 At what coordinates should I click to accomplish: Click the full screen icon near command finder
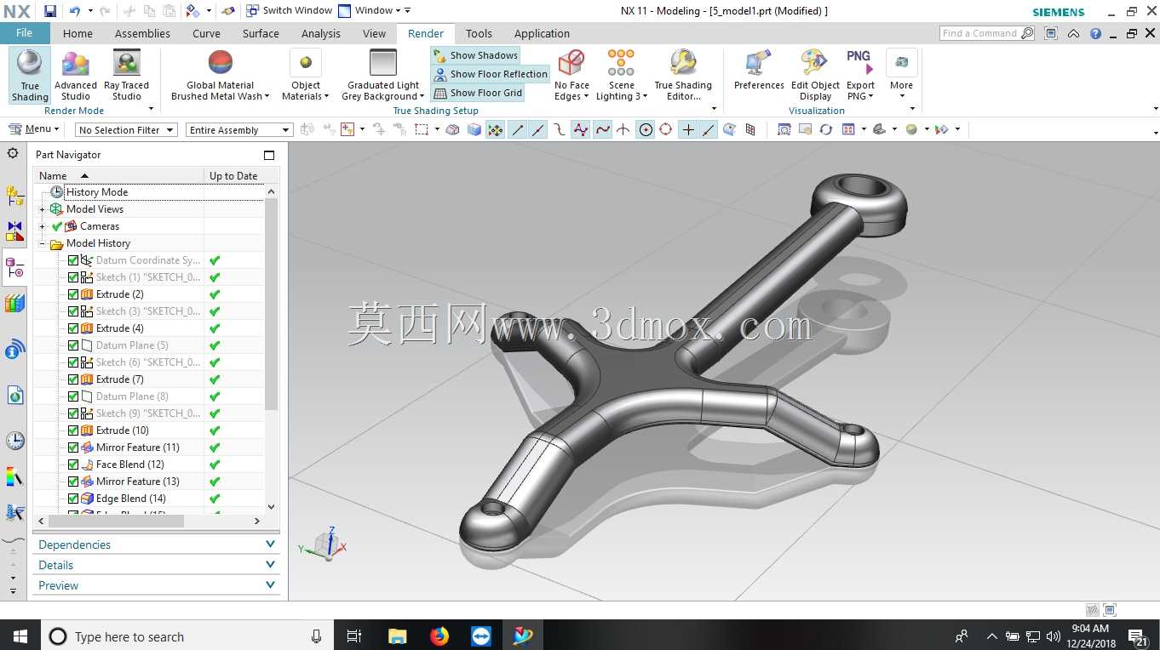(x=1051, y=34)
